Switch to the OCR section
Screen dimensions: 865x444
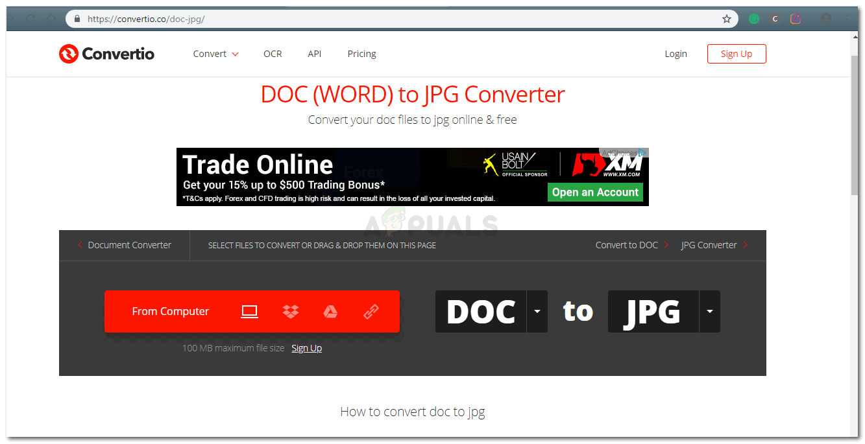click(273, 54)
